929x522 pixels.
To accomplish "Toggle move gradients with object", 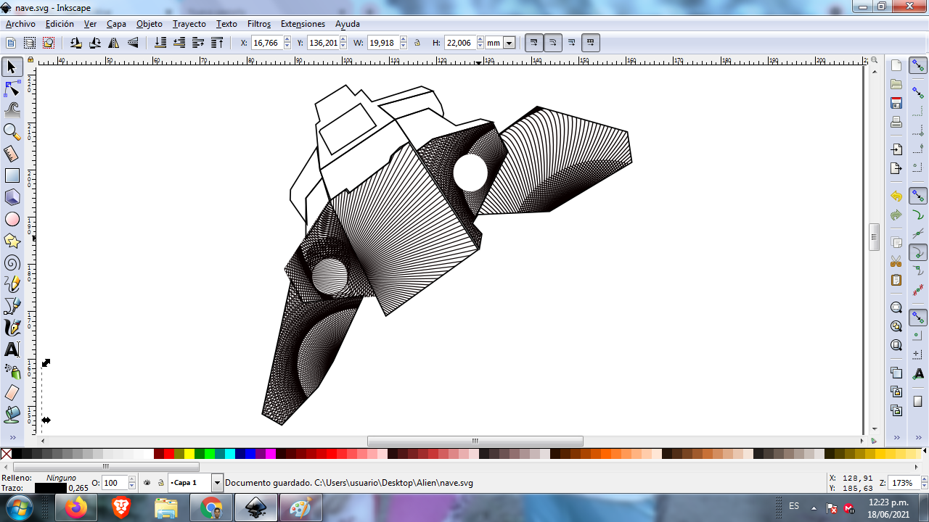I will (571, 43).
